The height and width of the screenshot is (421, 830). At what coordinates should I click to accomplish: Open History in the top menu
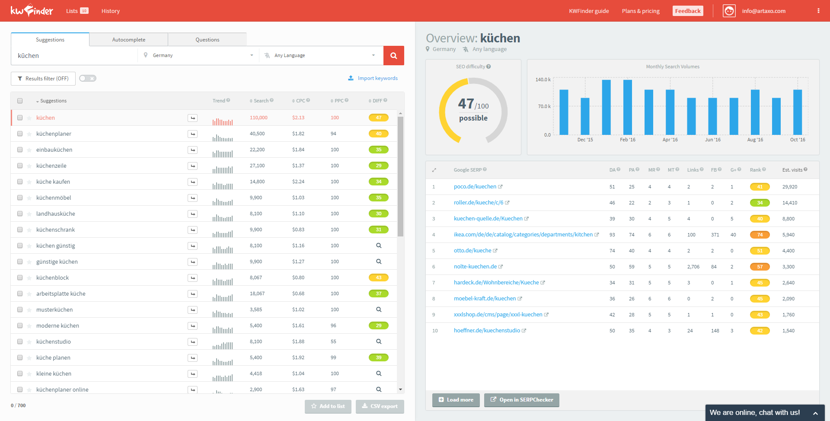tap(111, 11)
